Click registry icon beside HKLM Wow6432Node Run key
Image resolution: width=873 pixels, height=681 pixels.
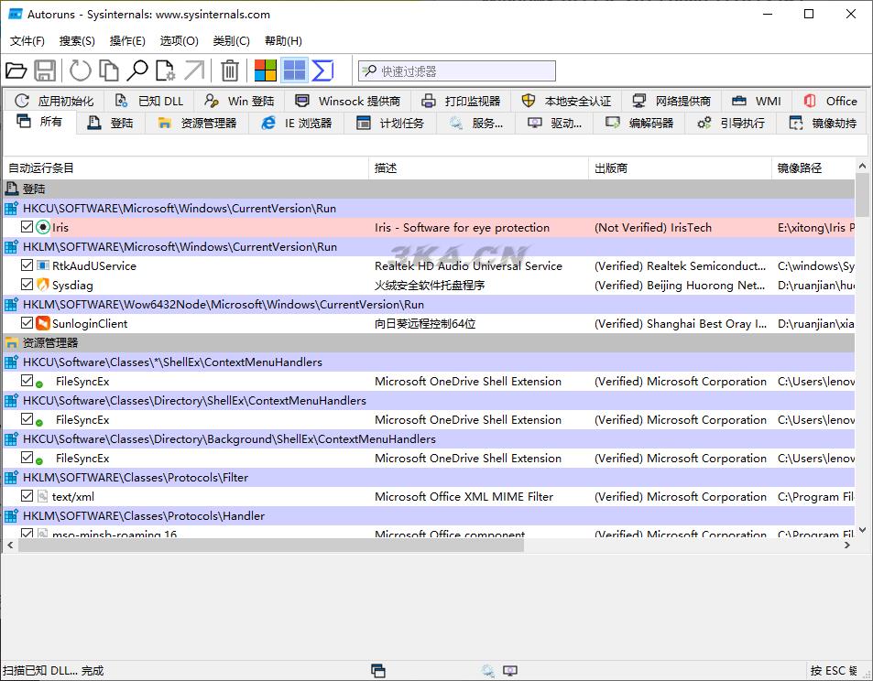[11, 304]
